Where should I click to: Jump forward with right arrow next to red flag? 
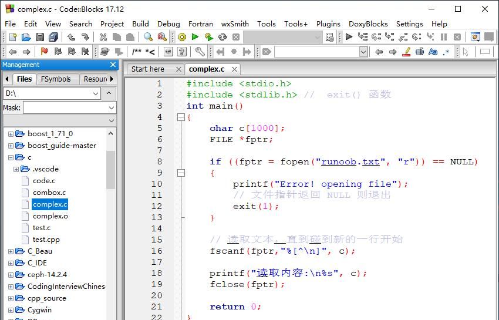pos(27,52)
